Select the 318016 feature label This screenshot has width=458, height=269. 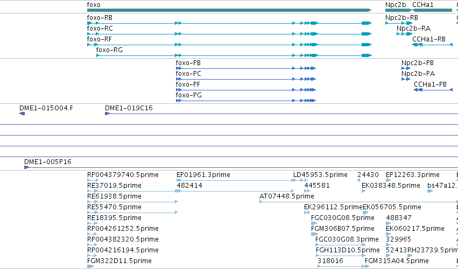[330, 261]
